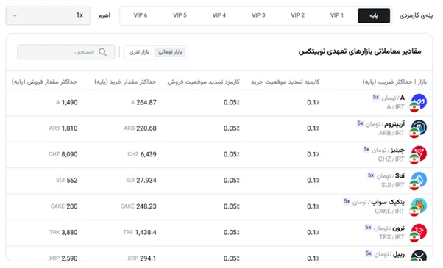443x268 pixels.
Task: Click the value SUI 562
Action: [x=67, y=181]
